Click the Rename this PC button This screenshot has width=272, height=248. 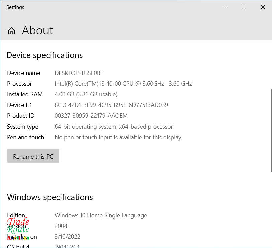click(33, 156)
